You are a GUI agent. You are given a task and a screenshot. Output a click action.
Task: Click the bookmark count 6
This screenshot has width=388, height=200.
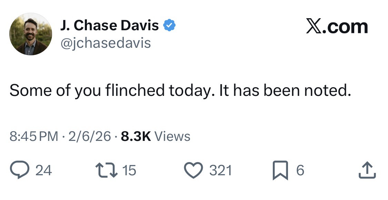click(x=300, y=170)
